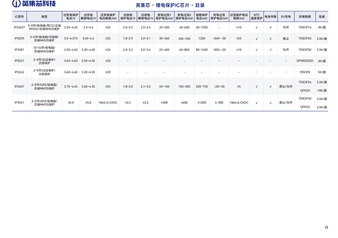The height and width of the screenshot is (238, 338).
Task: Select the NTC温度保护 column header
Action: pos(257,16)
